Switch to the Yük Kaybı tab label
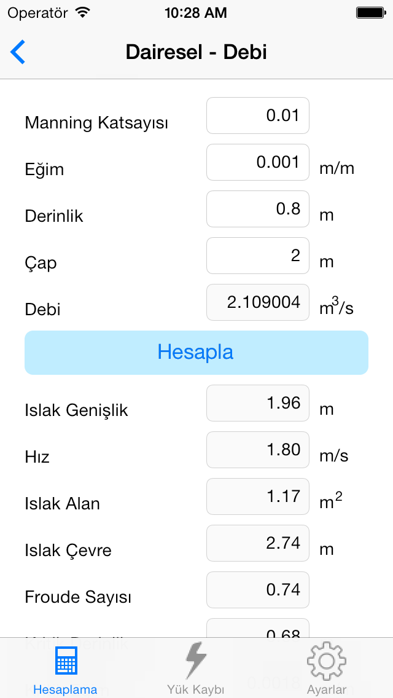The height and width of the screenshot is (698, 393). (196, 689)
